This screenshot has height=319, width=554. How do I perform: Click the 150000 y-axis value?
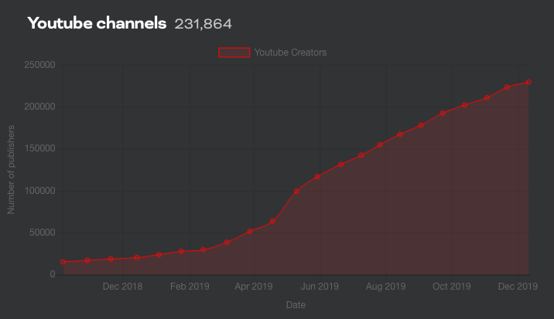pos(40,148)
